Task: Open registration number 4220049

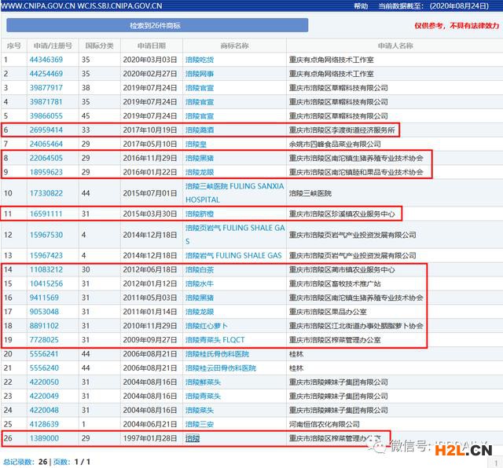Action: tap(44, 397)
